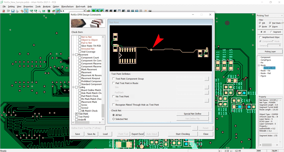Open the 6, 6 layer combo box dropdown
This screenshot has width=284, height=152.
tap(84, 11)
